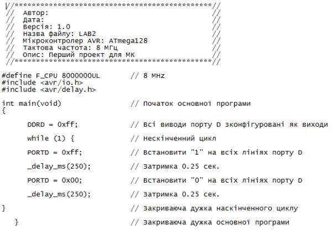This screenshot has width=333, height=234.
Task: Click the PORTD = 0x00; statement
Action: [x=55, y=180]
